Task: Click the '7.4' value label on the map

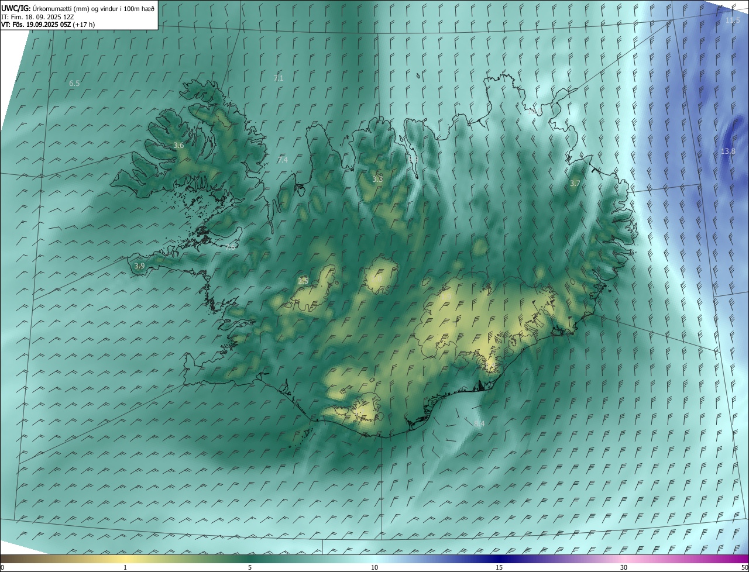Action: pyautogui.click(x=283, y=160)
